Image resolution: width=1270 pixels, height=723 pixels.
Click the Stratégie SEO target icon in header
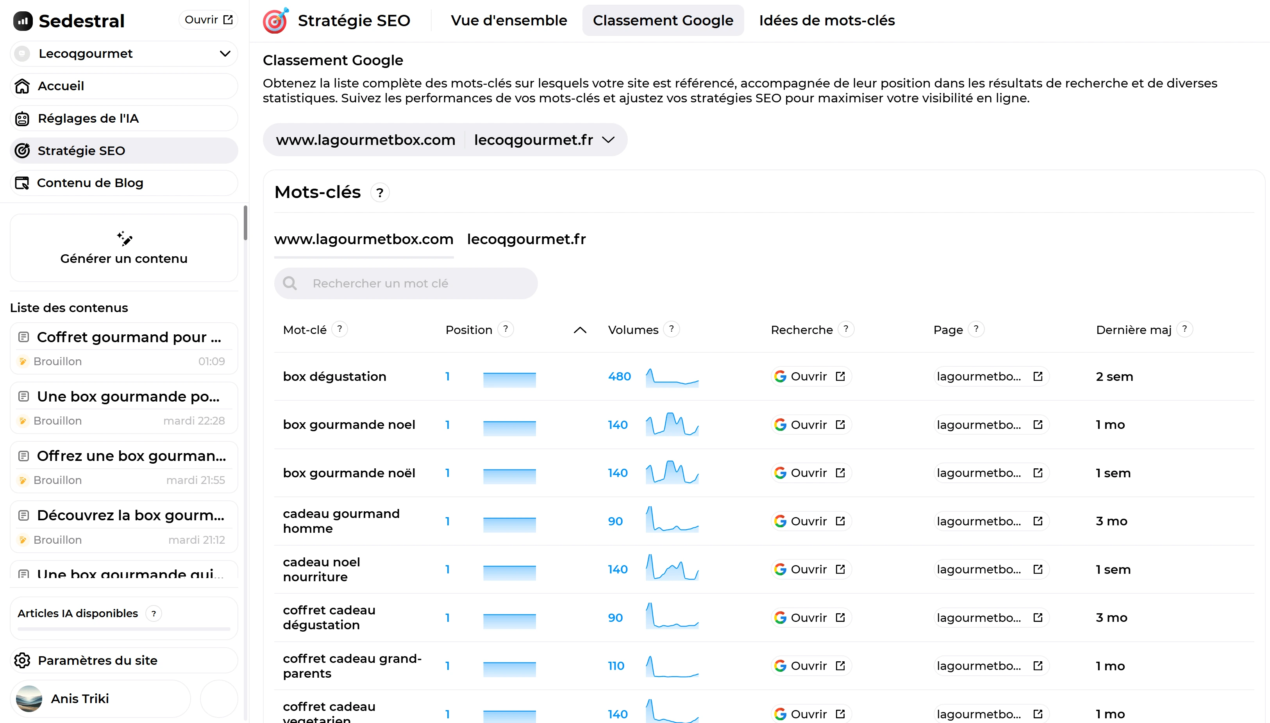click(x=275, y=20)
